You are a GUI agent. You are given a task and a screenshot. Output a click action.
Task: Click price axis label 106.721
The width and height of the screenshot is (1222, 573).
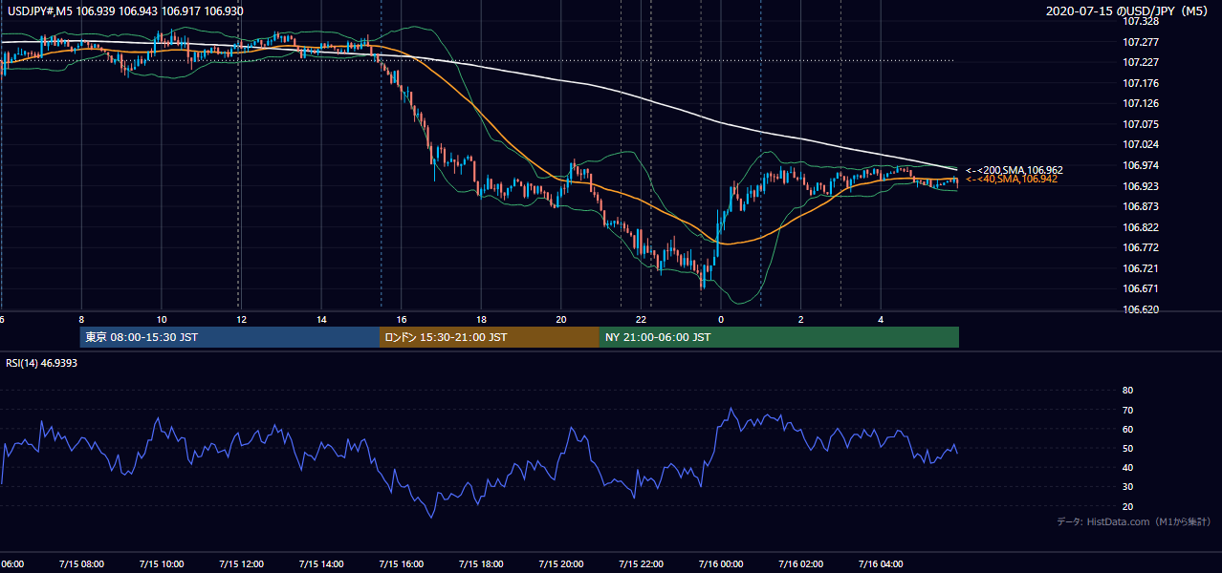(x=1141, y=268)
